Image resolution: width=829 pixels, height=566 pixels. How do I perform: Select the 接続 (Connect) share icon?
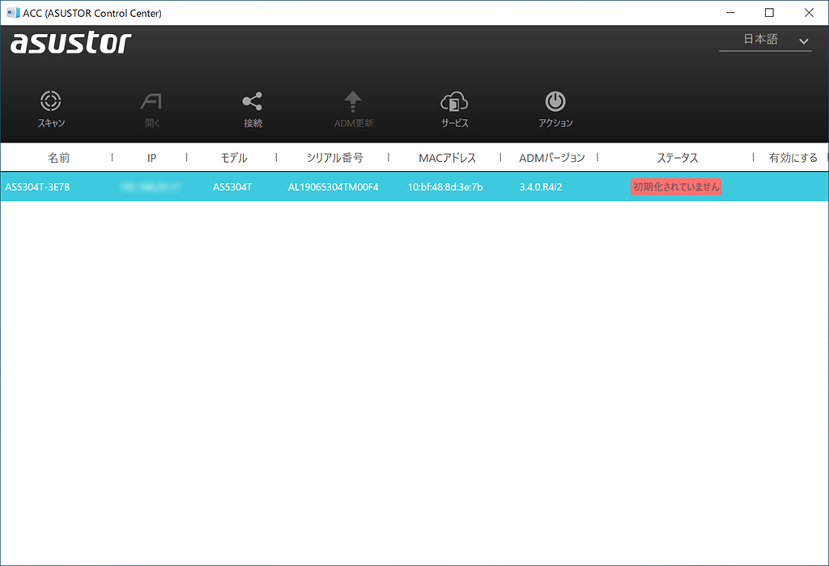click(x=253, y=101)
